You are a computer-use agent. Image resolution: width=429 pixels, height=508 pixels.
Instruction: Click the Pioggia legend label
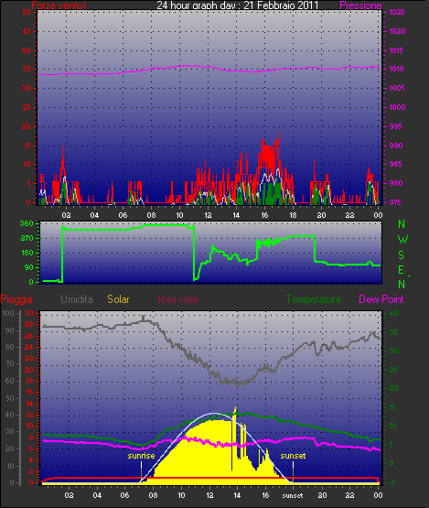(x=16, y=299)
